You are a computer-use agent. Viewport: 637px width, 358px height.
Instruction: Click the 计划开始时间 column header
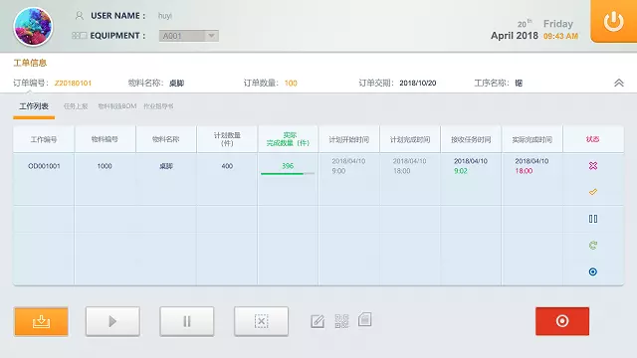(x=349, y=139)
